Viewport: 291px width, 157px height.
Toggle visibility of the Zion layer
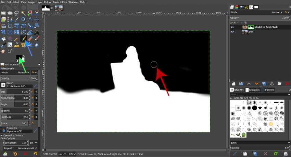coord(232,32)
